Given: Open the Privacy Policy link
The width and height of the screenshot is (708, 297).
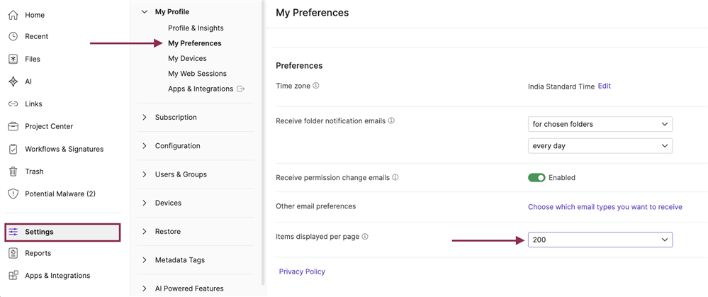Looking at the screenshot, I should pos(302,271).
